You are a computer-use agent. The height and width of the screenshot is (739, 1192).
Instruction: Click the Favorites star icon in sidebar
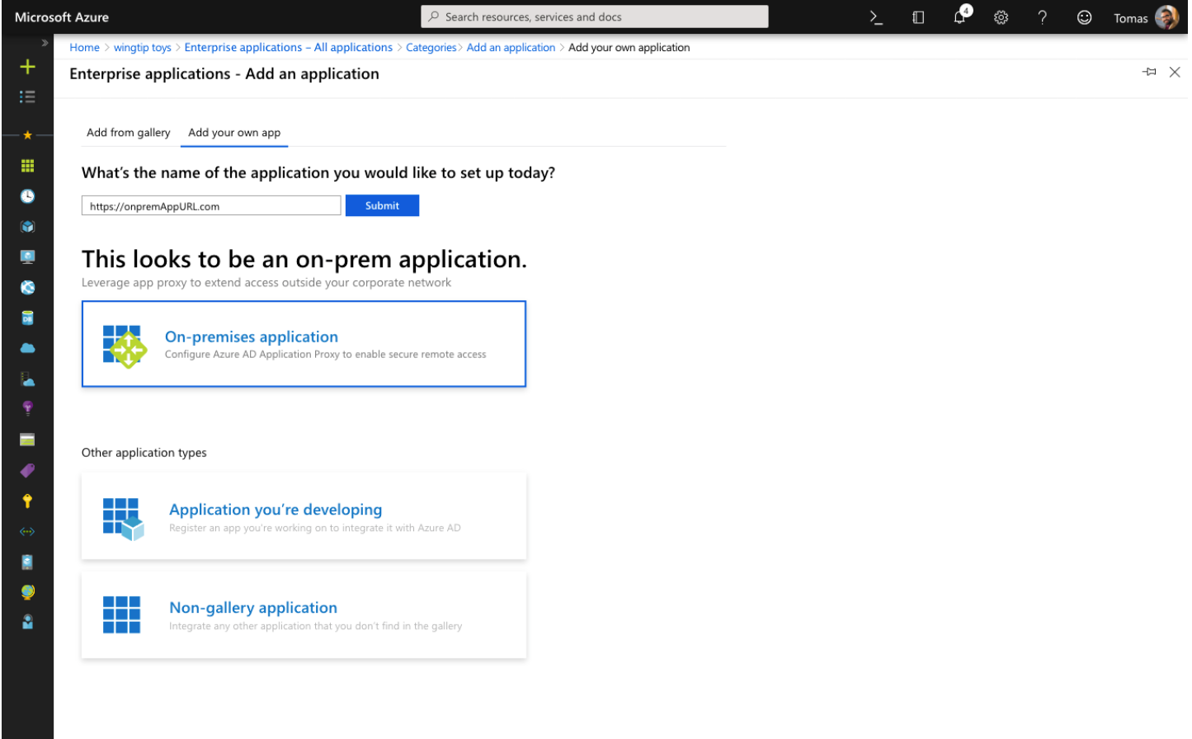click(x=27, y=134)
